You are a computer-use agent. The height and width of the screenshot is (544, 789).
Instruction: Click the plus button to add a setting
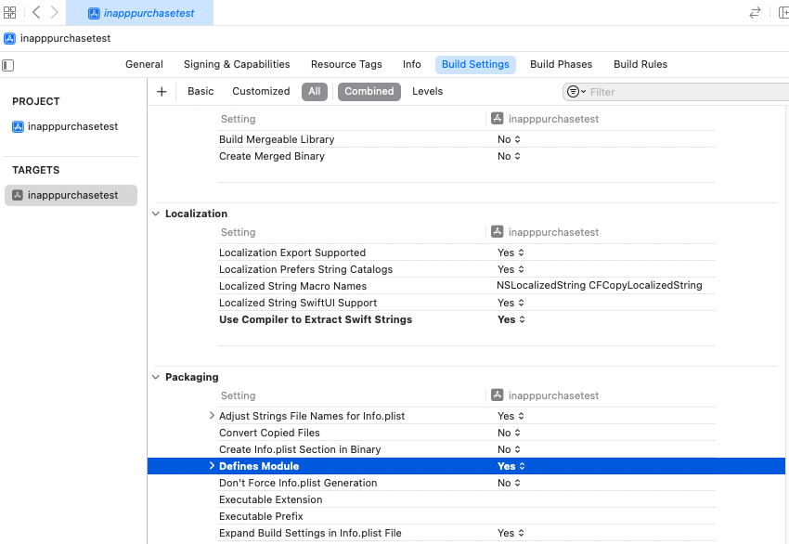pos(162,91)
